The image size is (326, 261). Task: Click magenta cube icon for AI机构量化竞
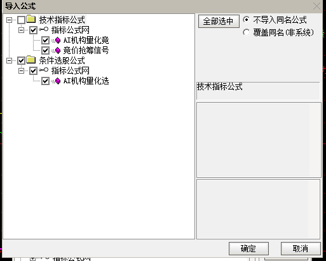coord(58,40)
